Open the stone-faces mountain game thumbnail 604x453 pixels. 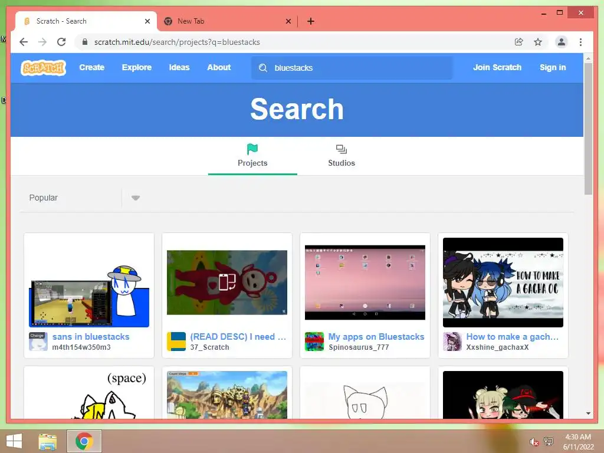tap(227, 395)
